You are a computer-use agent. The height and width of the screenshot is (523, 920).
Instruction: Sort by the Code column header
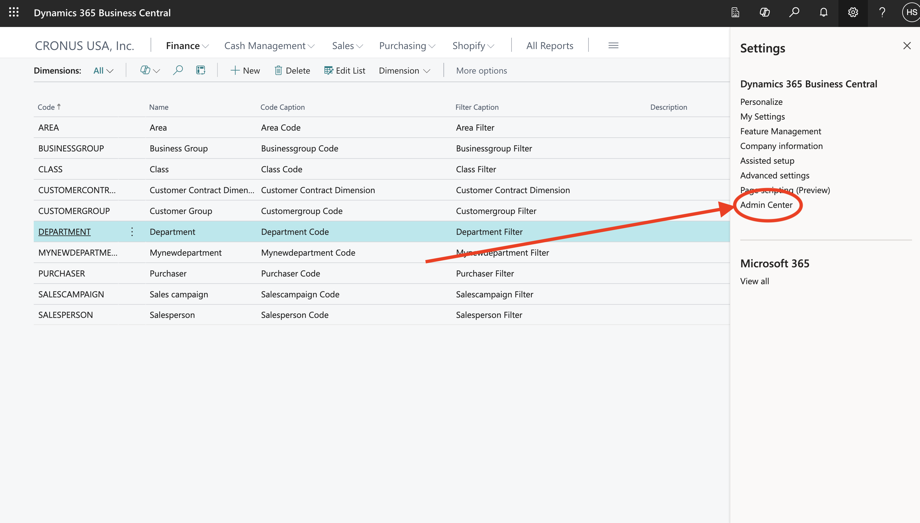click(x=49, y=107)
